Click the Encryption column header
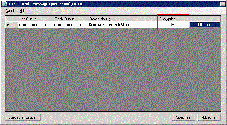The width and height of the screenshot is (227, 125). coord(173,19)
